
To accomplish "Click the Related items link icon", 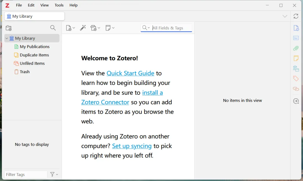I will pyautogui.click(x=296, y=89).
